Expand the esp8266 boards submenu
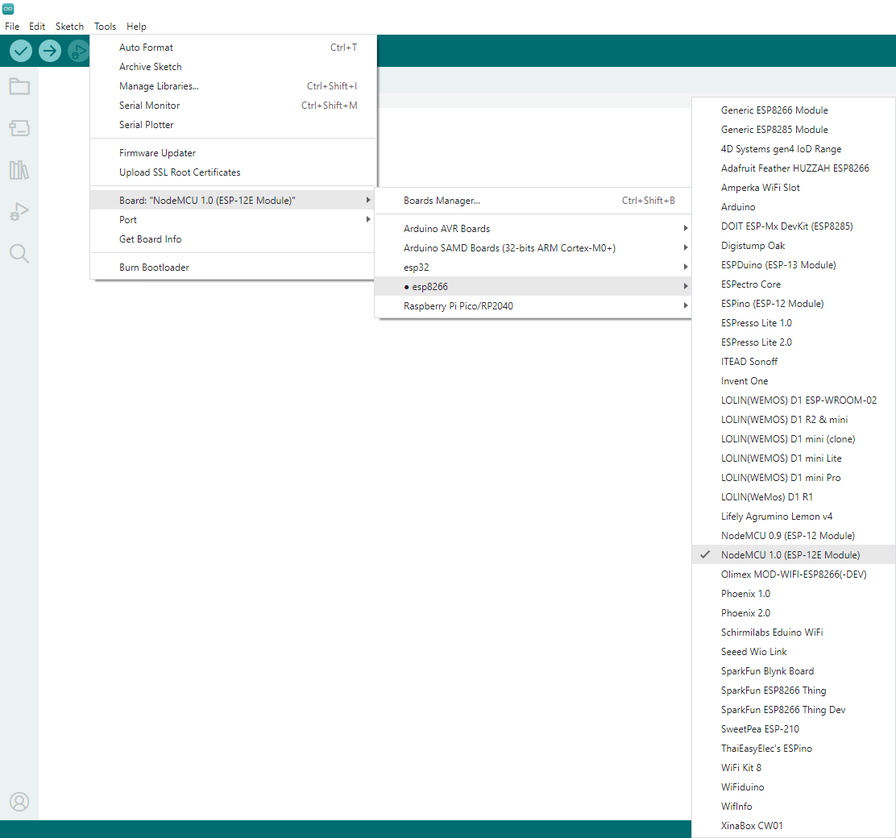Viewport: 896px width, 838px height. (533, 287)
